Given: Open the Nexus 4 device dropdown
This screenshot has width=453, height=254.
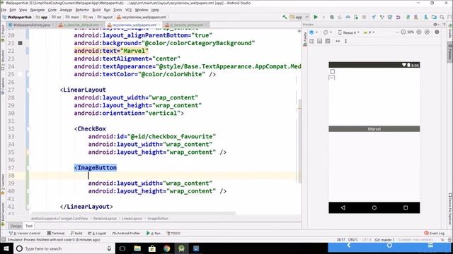Looking at the screenshot, I should [x=349, y=32].
